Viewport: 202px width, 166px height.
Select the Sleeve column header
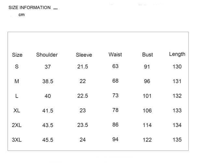coord(84,55)
